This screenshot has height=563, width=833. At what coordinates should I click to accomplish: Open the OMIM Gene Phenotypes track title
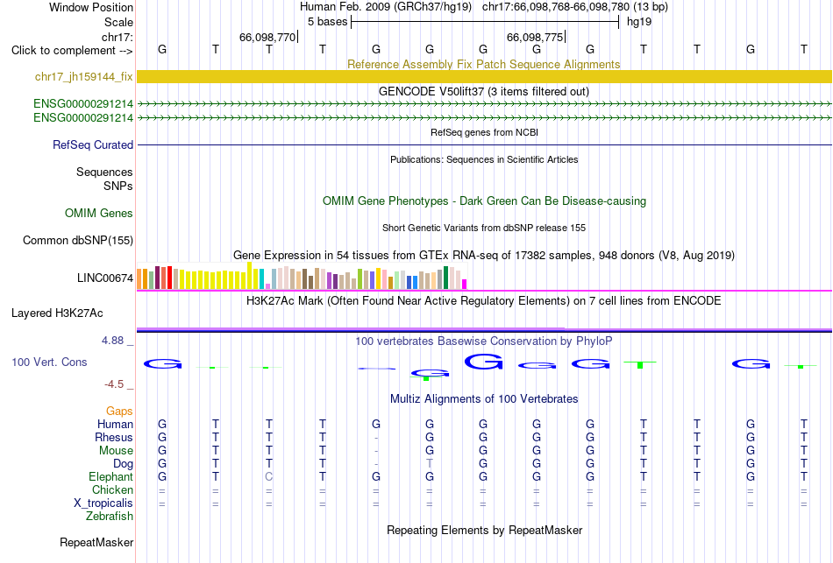pyautogui.click(x=484, y=201)
